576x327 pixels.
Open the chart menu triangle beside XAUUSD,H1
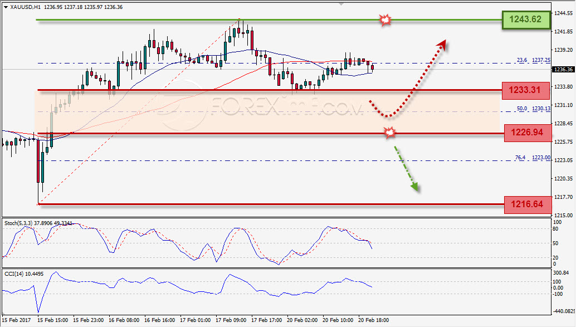6,7
